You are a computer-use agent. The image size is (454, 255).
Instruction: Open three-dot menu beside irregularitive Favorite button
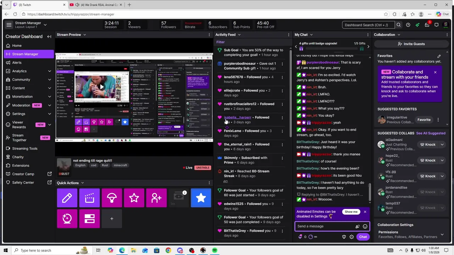(x=438, y=120)
